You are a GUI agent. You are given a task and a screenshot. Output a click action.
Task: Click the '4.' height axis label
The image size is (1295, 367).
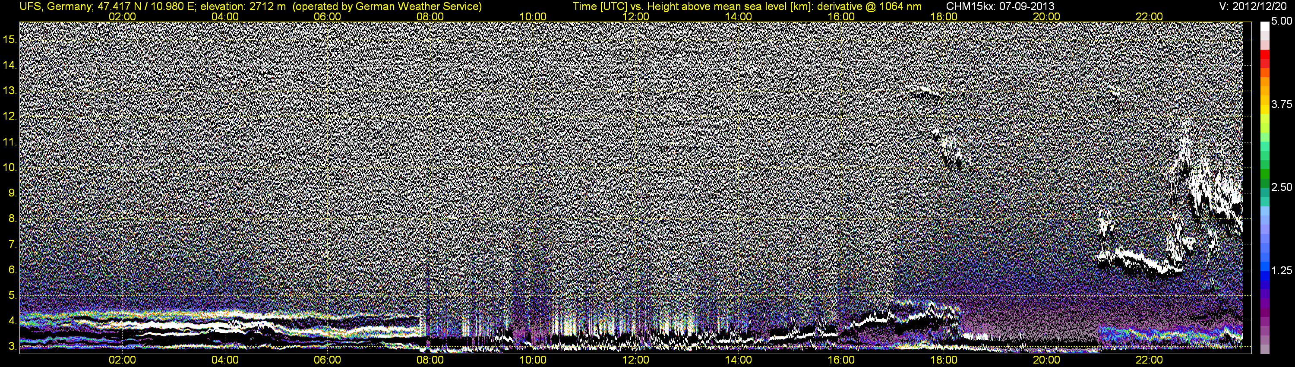click(x=13, y=321)
